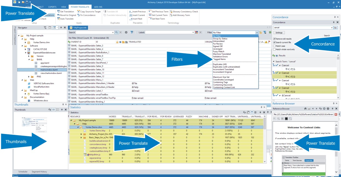341x177 pixels.
Task: Click the Concordance Settings button
Action: pos(279,33)
